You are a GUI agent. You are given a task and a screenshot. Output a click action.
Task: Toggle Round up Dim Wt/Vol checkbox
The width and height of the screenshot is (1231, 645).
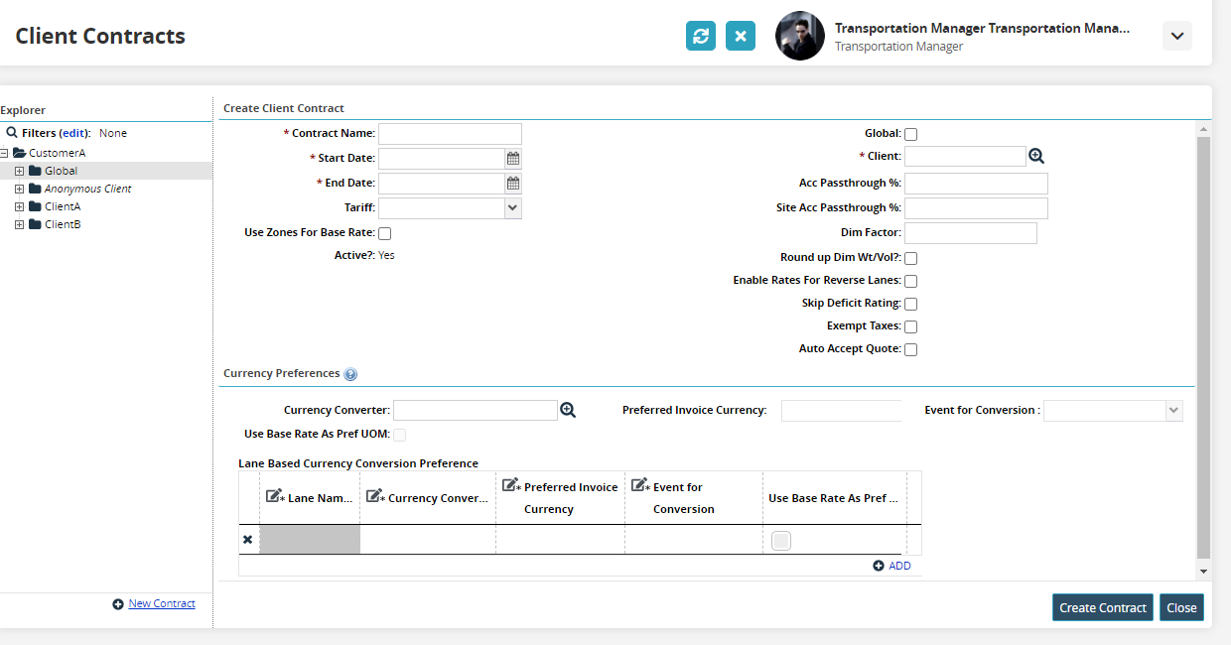point(910,258)
